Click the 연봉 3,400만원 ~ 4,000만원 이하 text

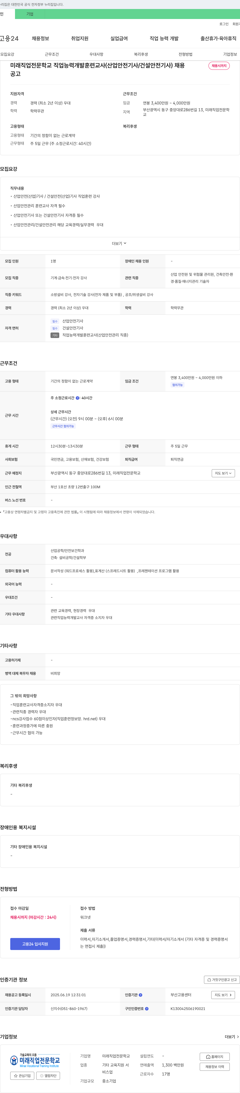(196, 378)
